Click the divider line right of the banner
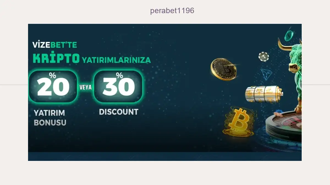 316,85
